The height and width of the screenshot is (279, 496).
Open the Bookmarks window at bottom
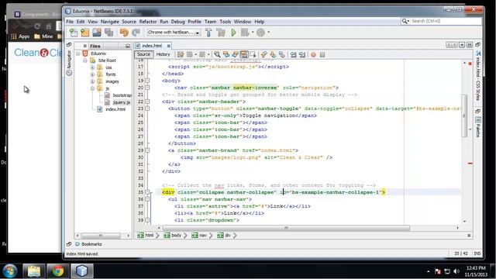coord(88,244)
